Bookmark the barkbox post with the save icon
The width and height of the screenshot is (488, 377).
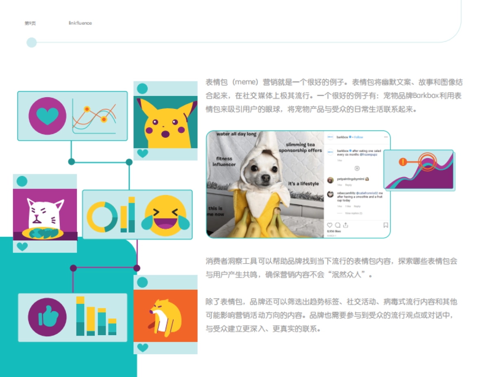click(x=386, y=225)
